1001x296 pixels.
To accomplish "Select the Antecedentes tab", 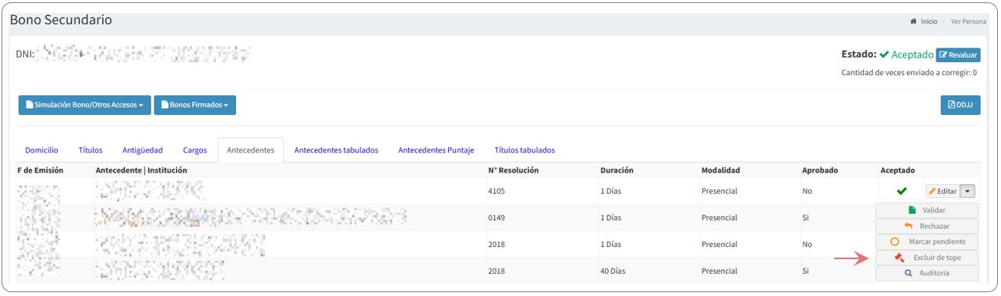I will pyautogui.click(x=251, y=150).
